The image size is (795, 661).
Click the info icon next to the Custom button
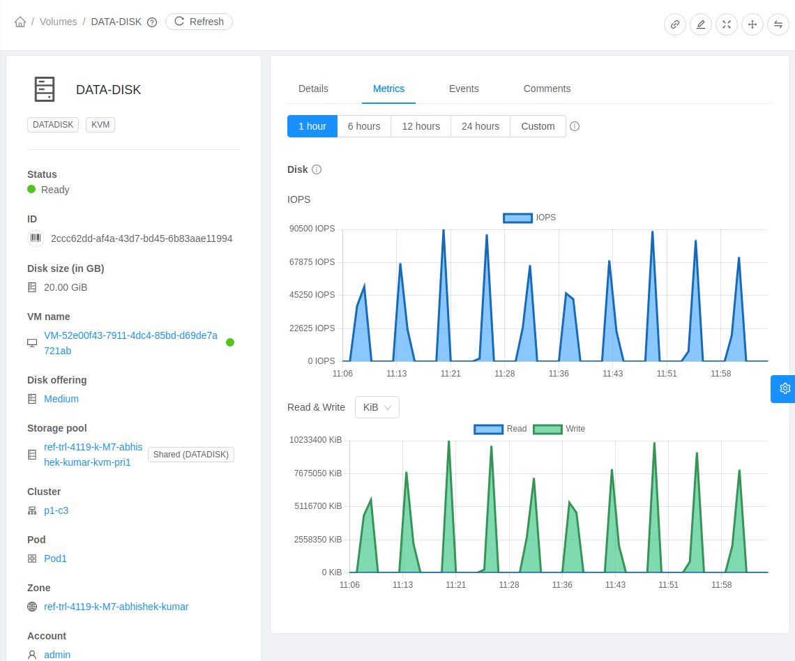(574, 126)
